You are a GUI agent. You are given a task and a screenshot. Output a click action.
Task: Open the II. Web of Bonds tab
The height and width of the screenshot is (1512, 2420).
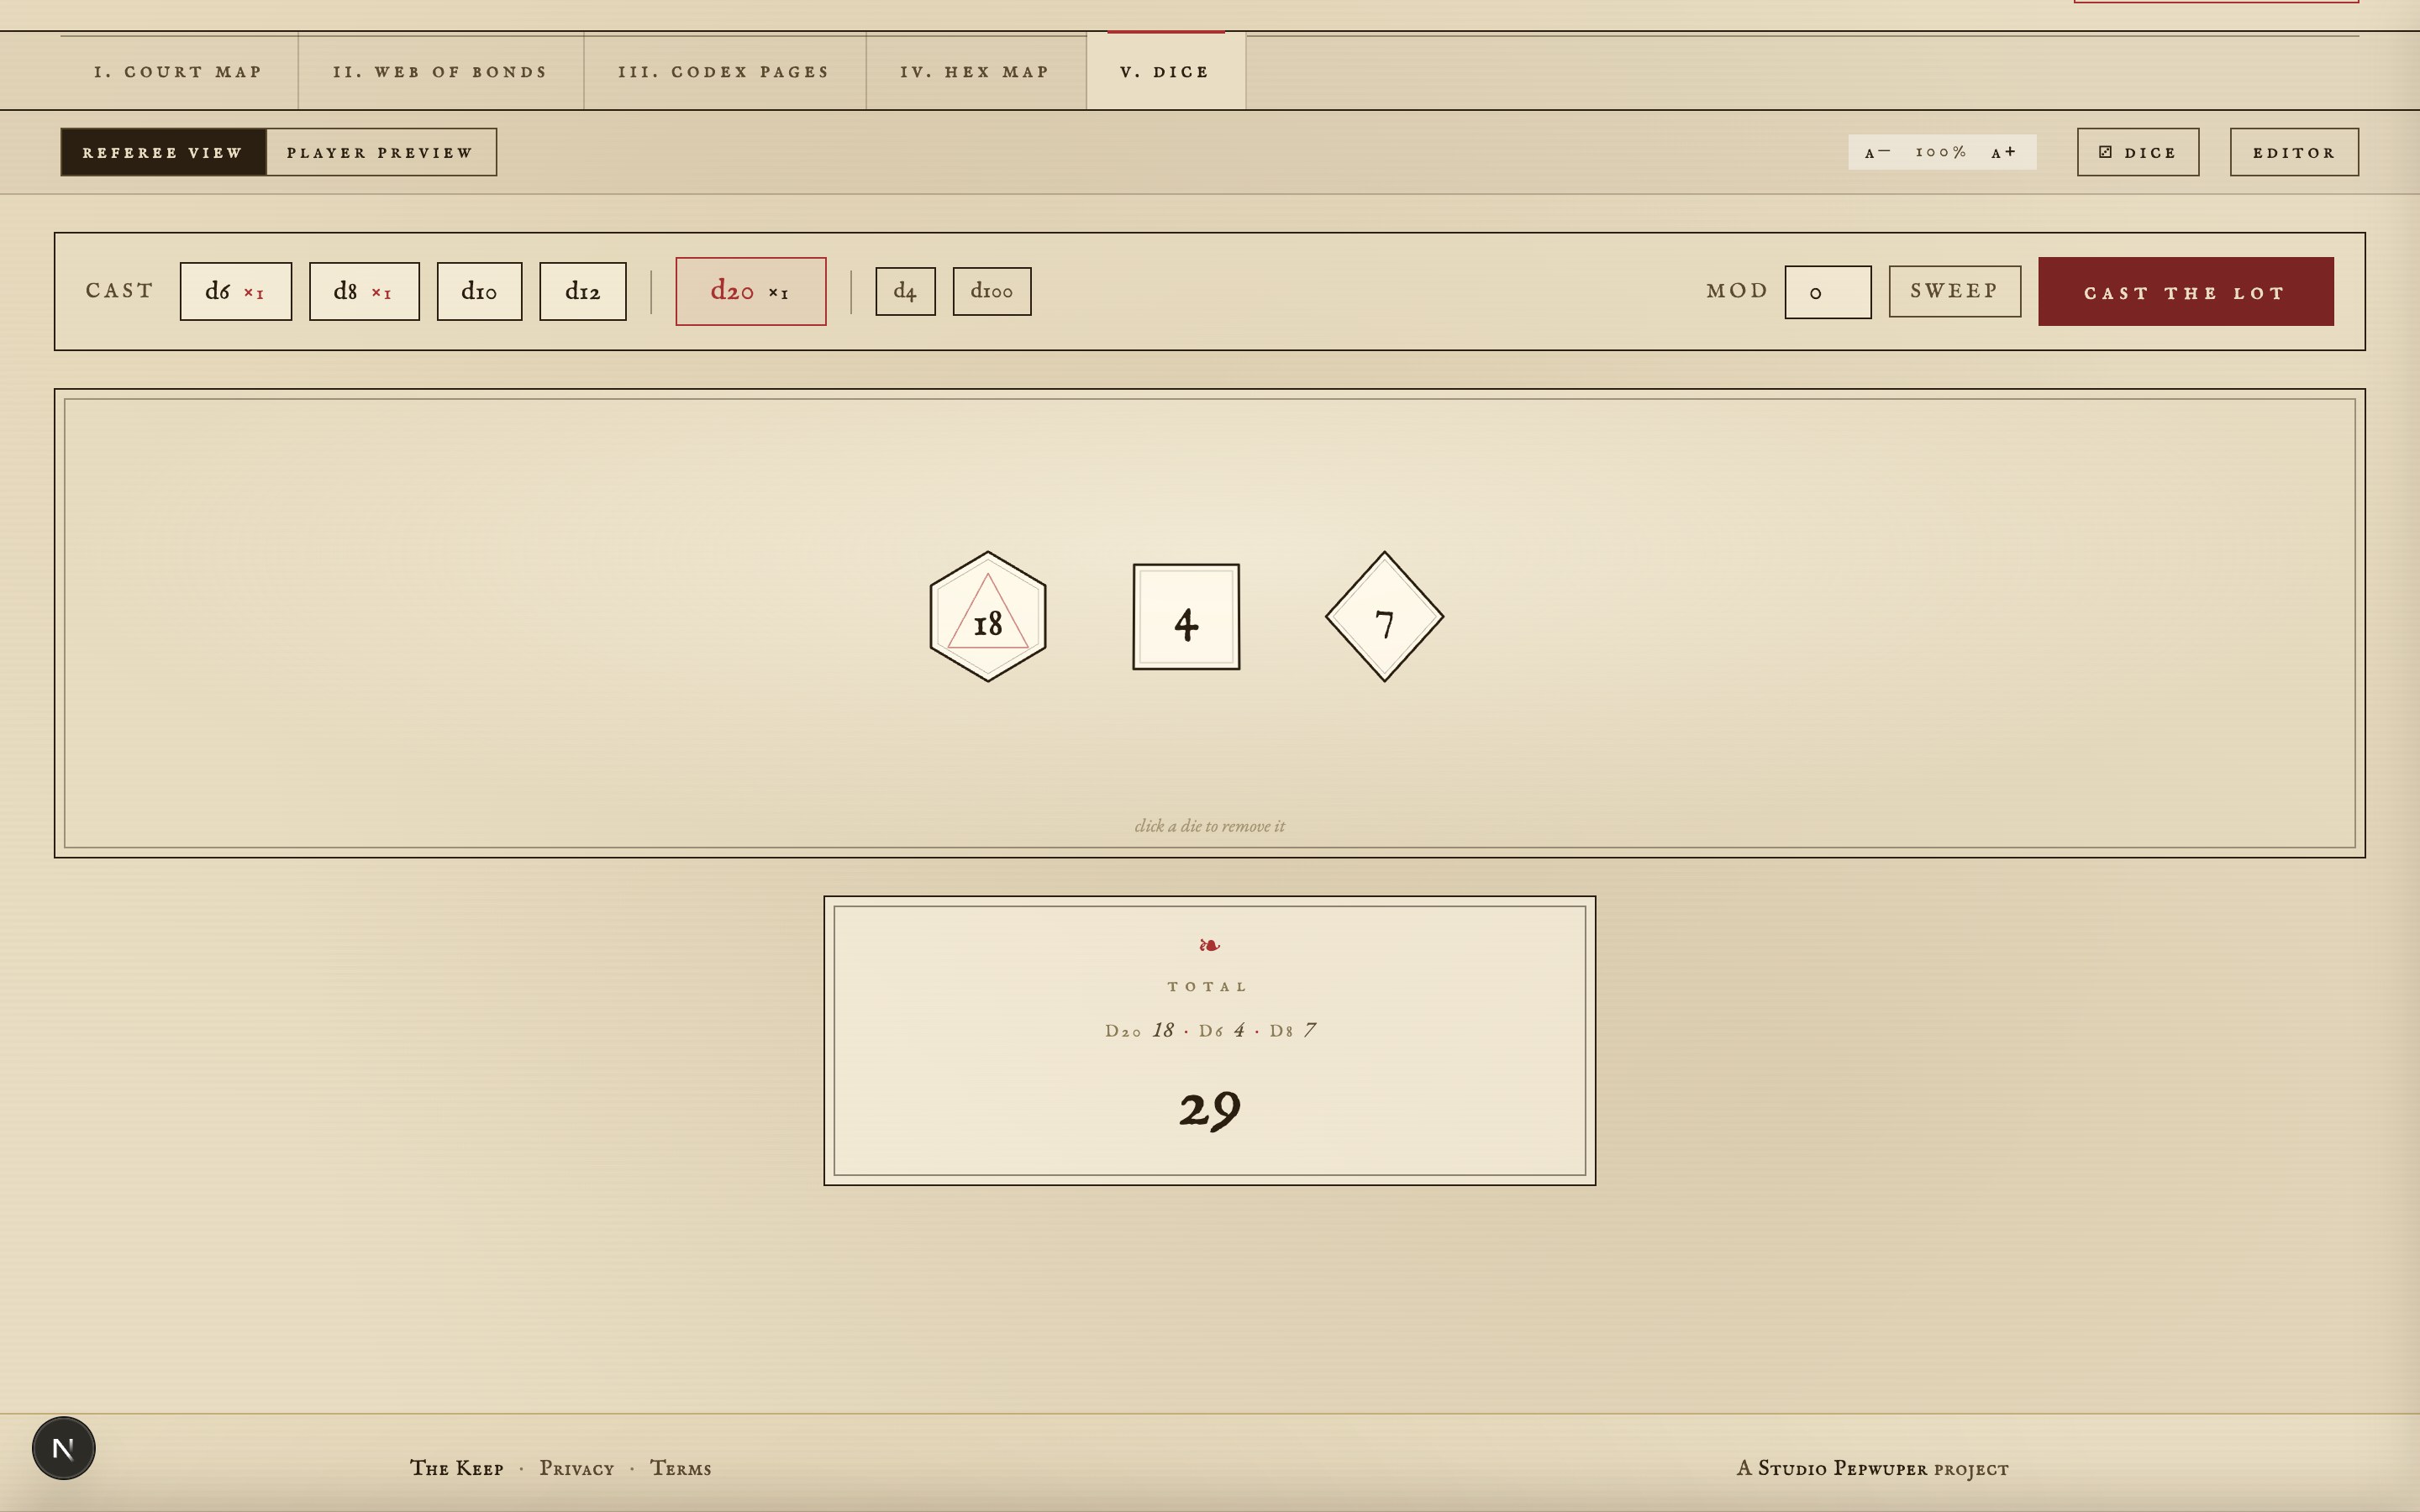pos(441,71)
